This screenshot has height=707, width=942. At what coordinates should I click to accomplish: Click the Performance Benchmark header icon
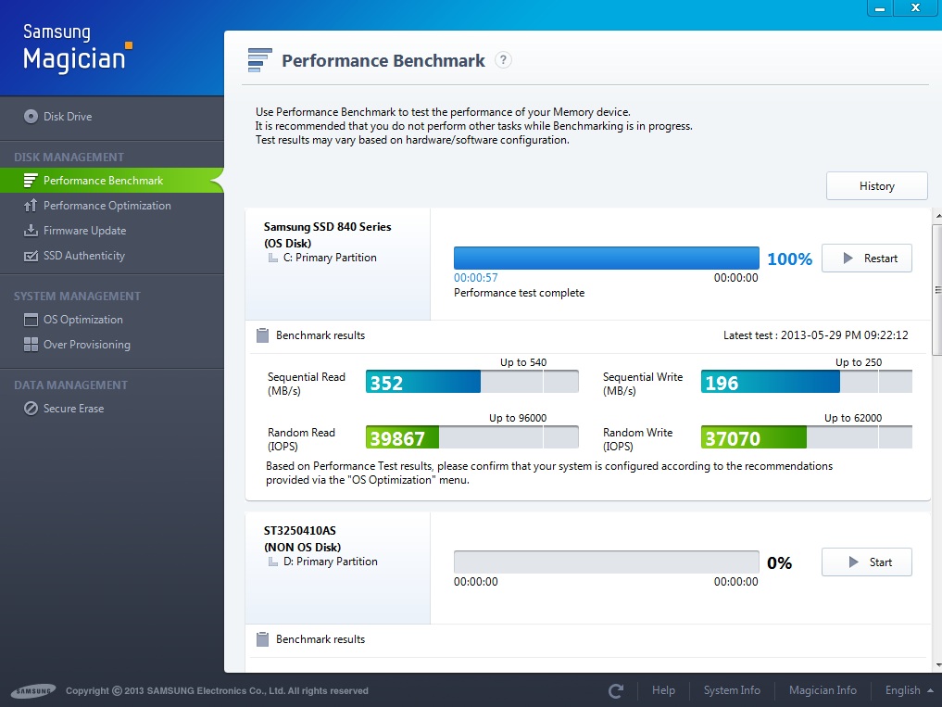[259, 60]
